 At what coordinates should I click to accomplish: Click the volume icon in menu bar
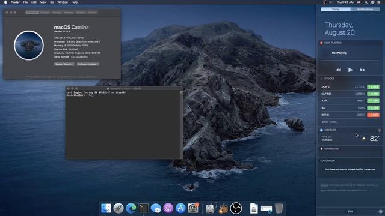[331, 2]
